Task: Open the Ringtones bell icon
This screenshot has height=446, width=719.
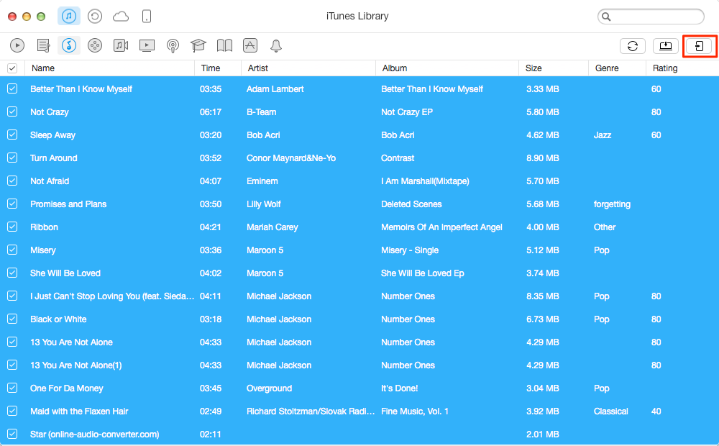Action: point(275,45)
